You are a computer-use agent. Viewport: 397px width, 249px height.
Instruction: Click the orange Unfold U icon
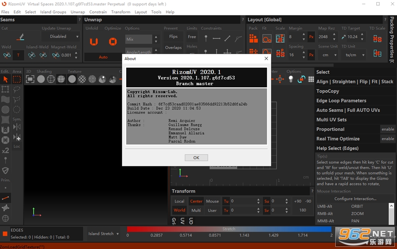click(x=94, y=41)
